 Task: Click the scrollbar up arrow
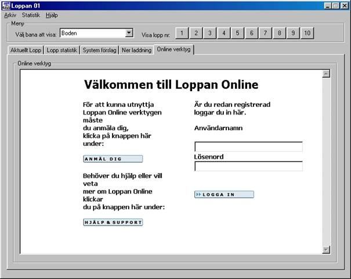tap(326, 74)
